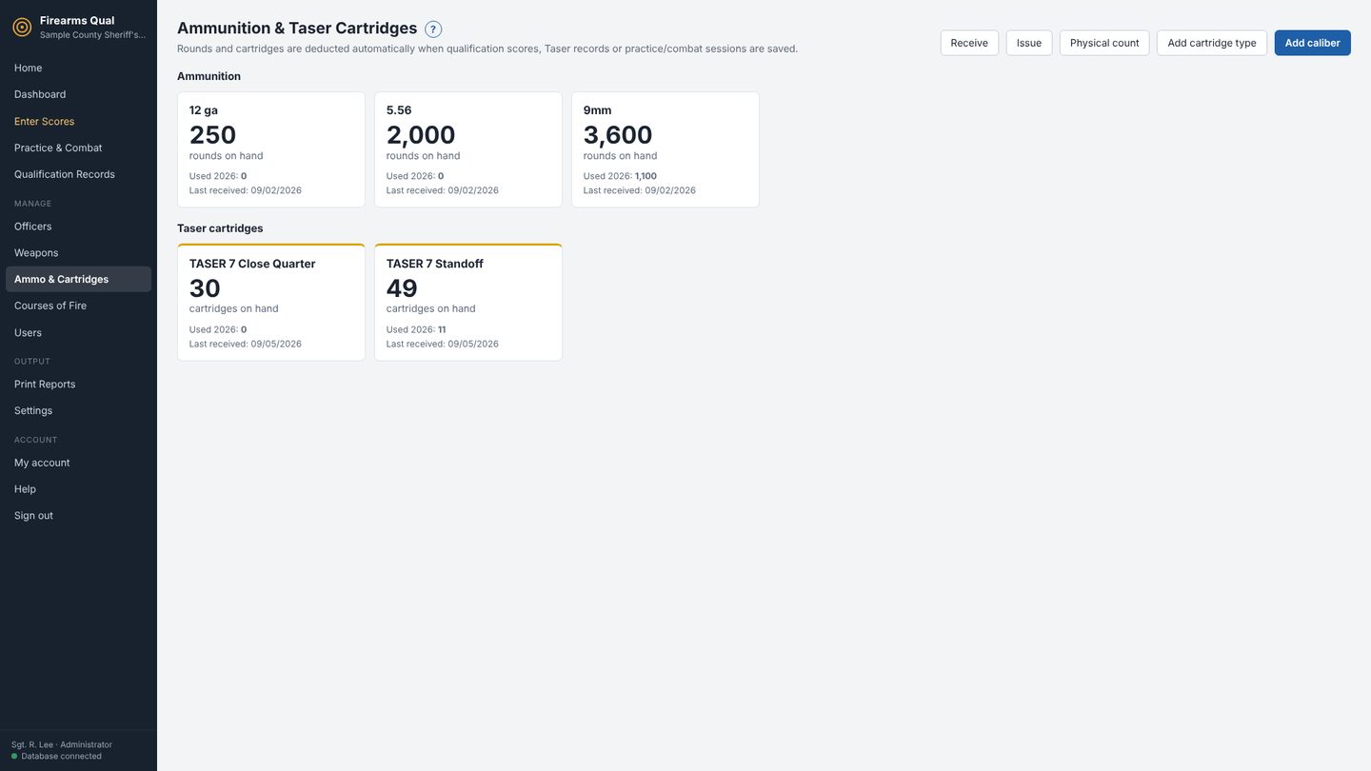Open the help question-mark icon beside page title

pyautogui.click(x=433, y=30)
